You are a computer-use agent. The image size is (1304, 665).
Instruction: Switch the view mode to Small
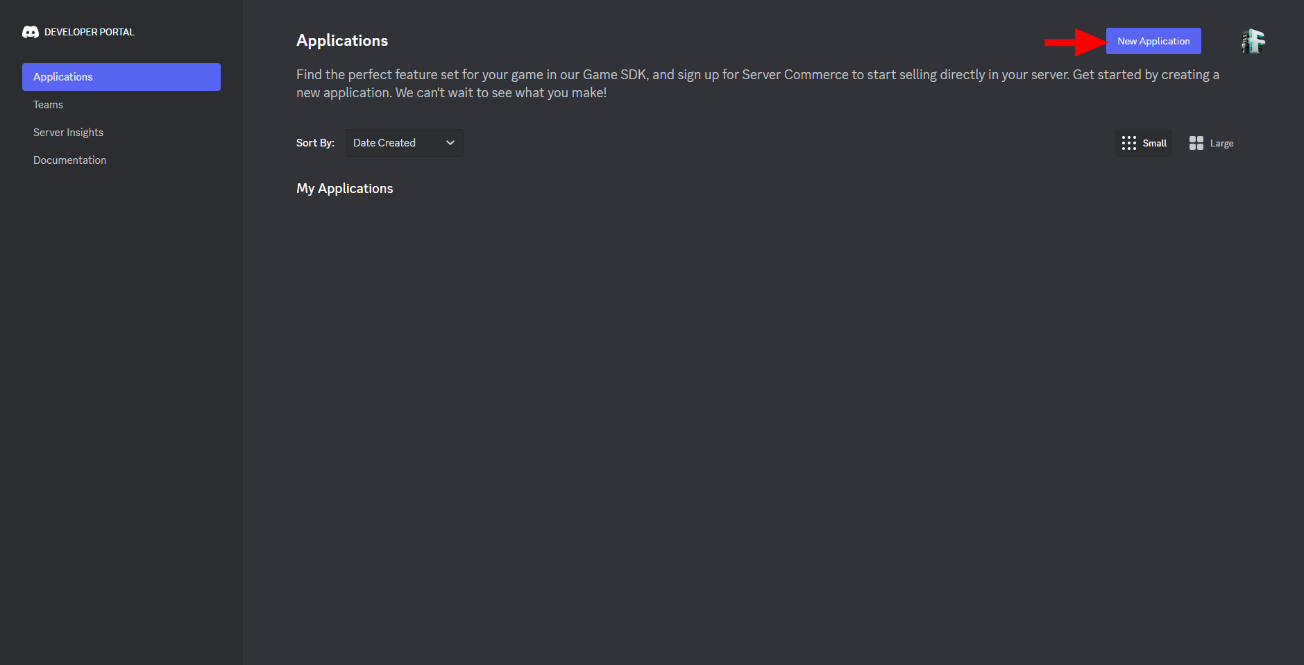(x=1143, y=142)
